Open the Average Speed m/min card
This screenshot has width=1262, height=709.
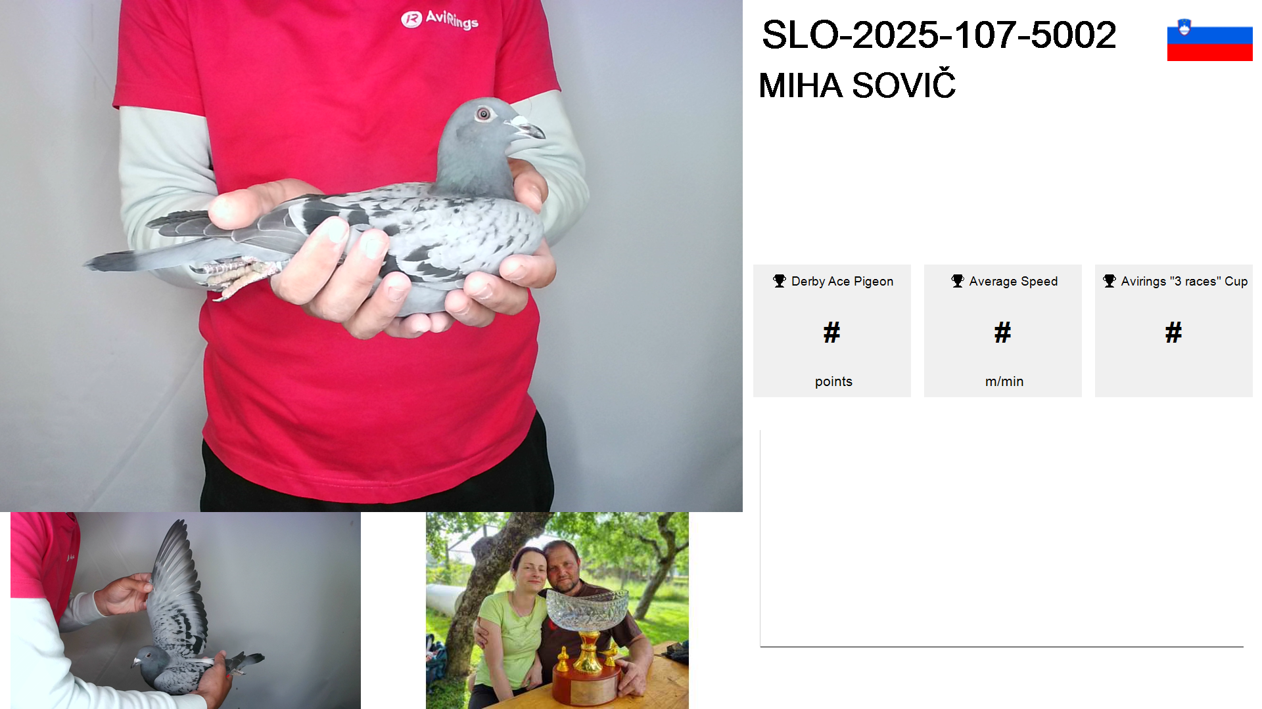click(1002, 331)
